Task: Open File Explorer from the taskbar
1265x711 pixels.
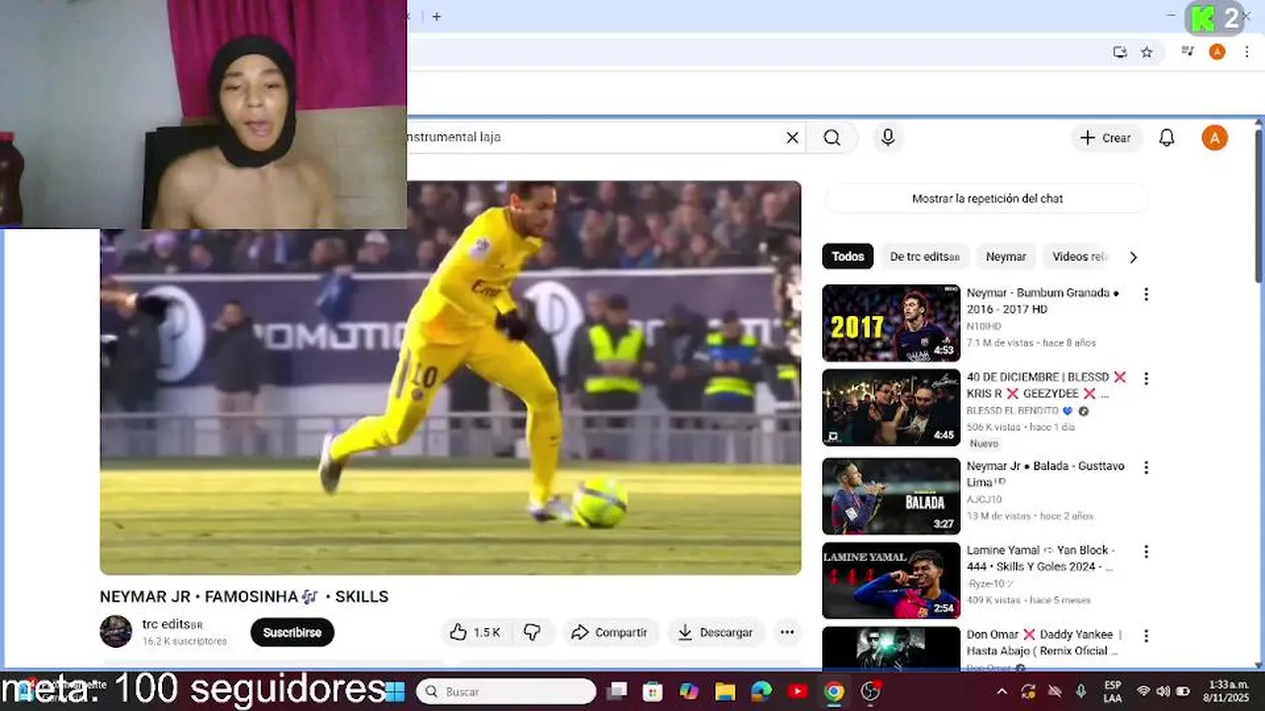Action: coord(724,691)
